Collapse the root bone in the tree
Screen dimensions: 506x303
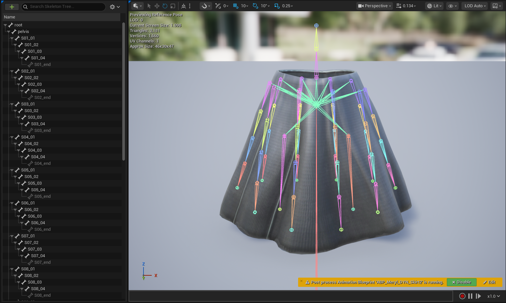[5, 25]
